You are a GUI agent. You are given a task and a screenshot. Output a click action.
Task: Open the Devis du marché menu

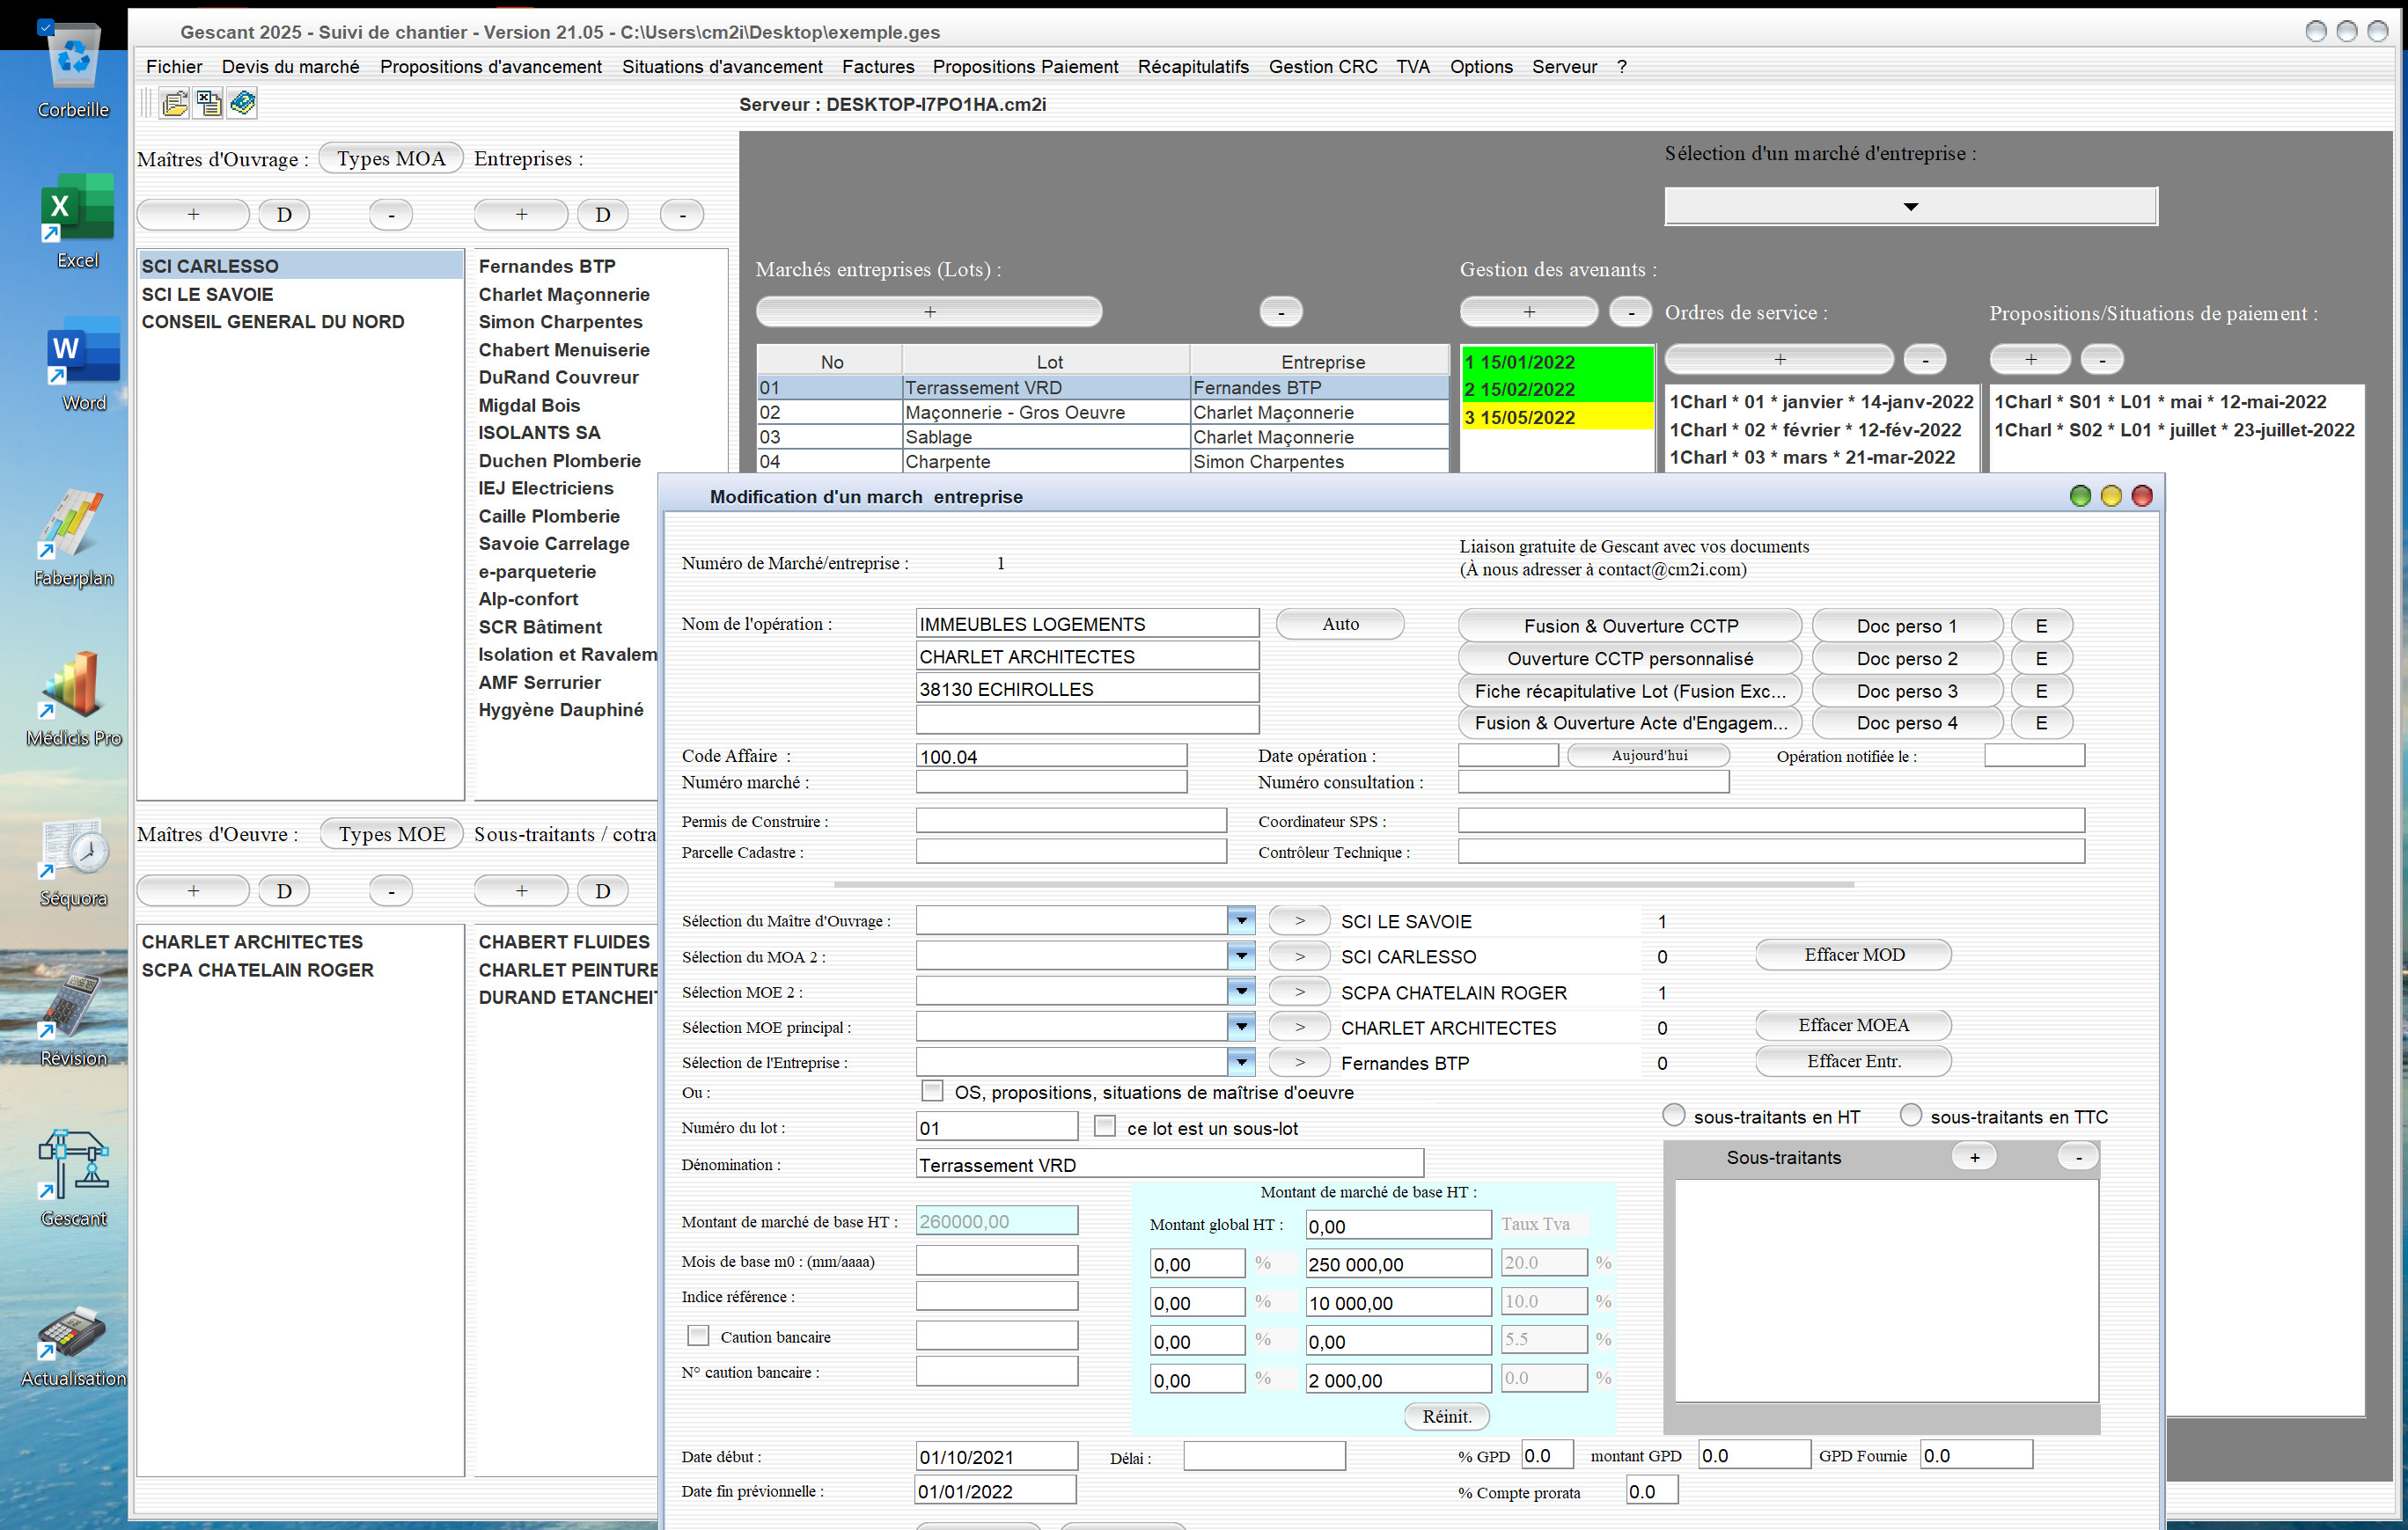click(x=290, y=66)
